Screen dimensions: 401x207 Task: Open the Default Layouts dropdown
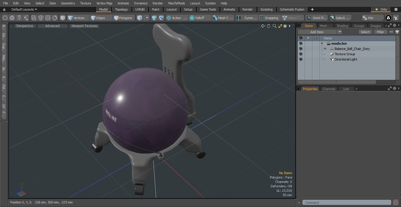24,9
